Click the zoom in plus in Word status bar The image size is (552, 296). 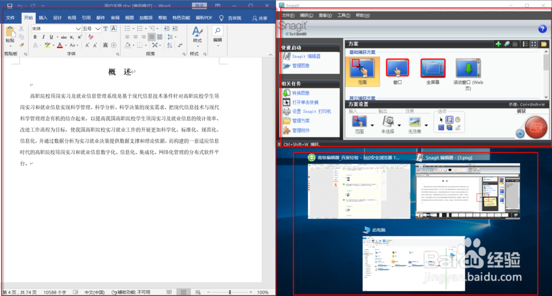(x=251, y=292)
